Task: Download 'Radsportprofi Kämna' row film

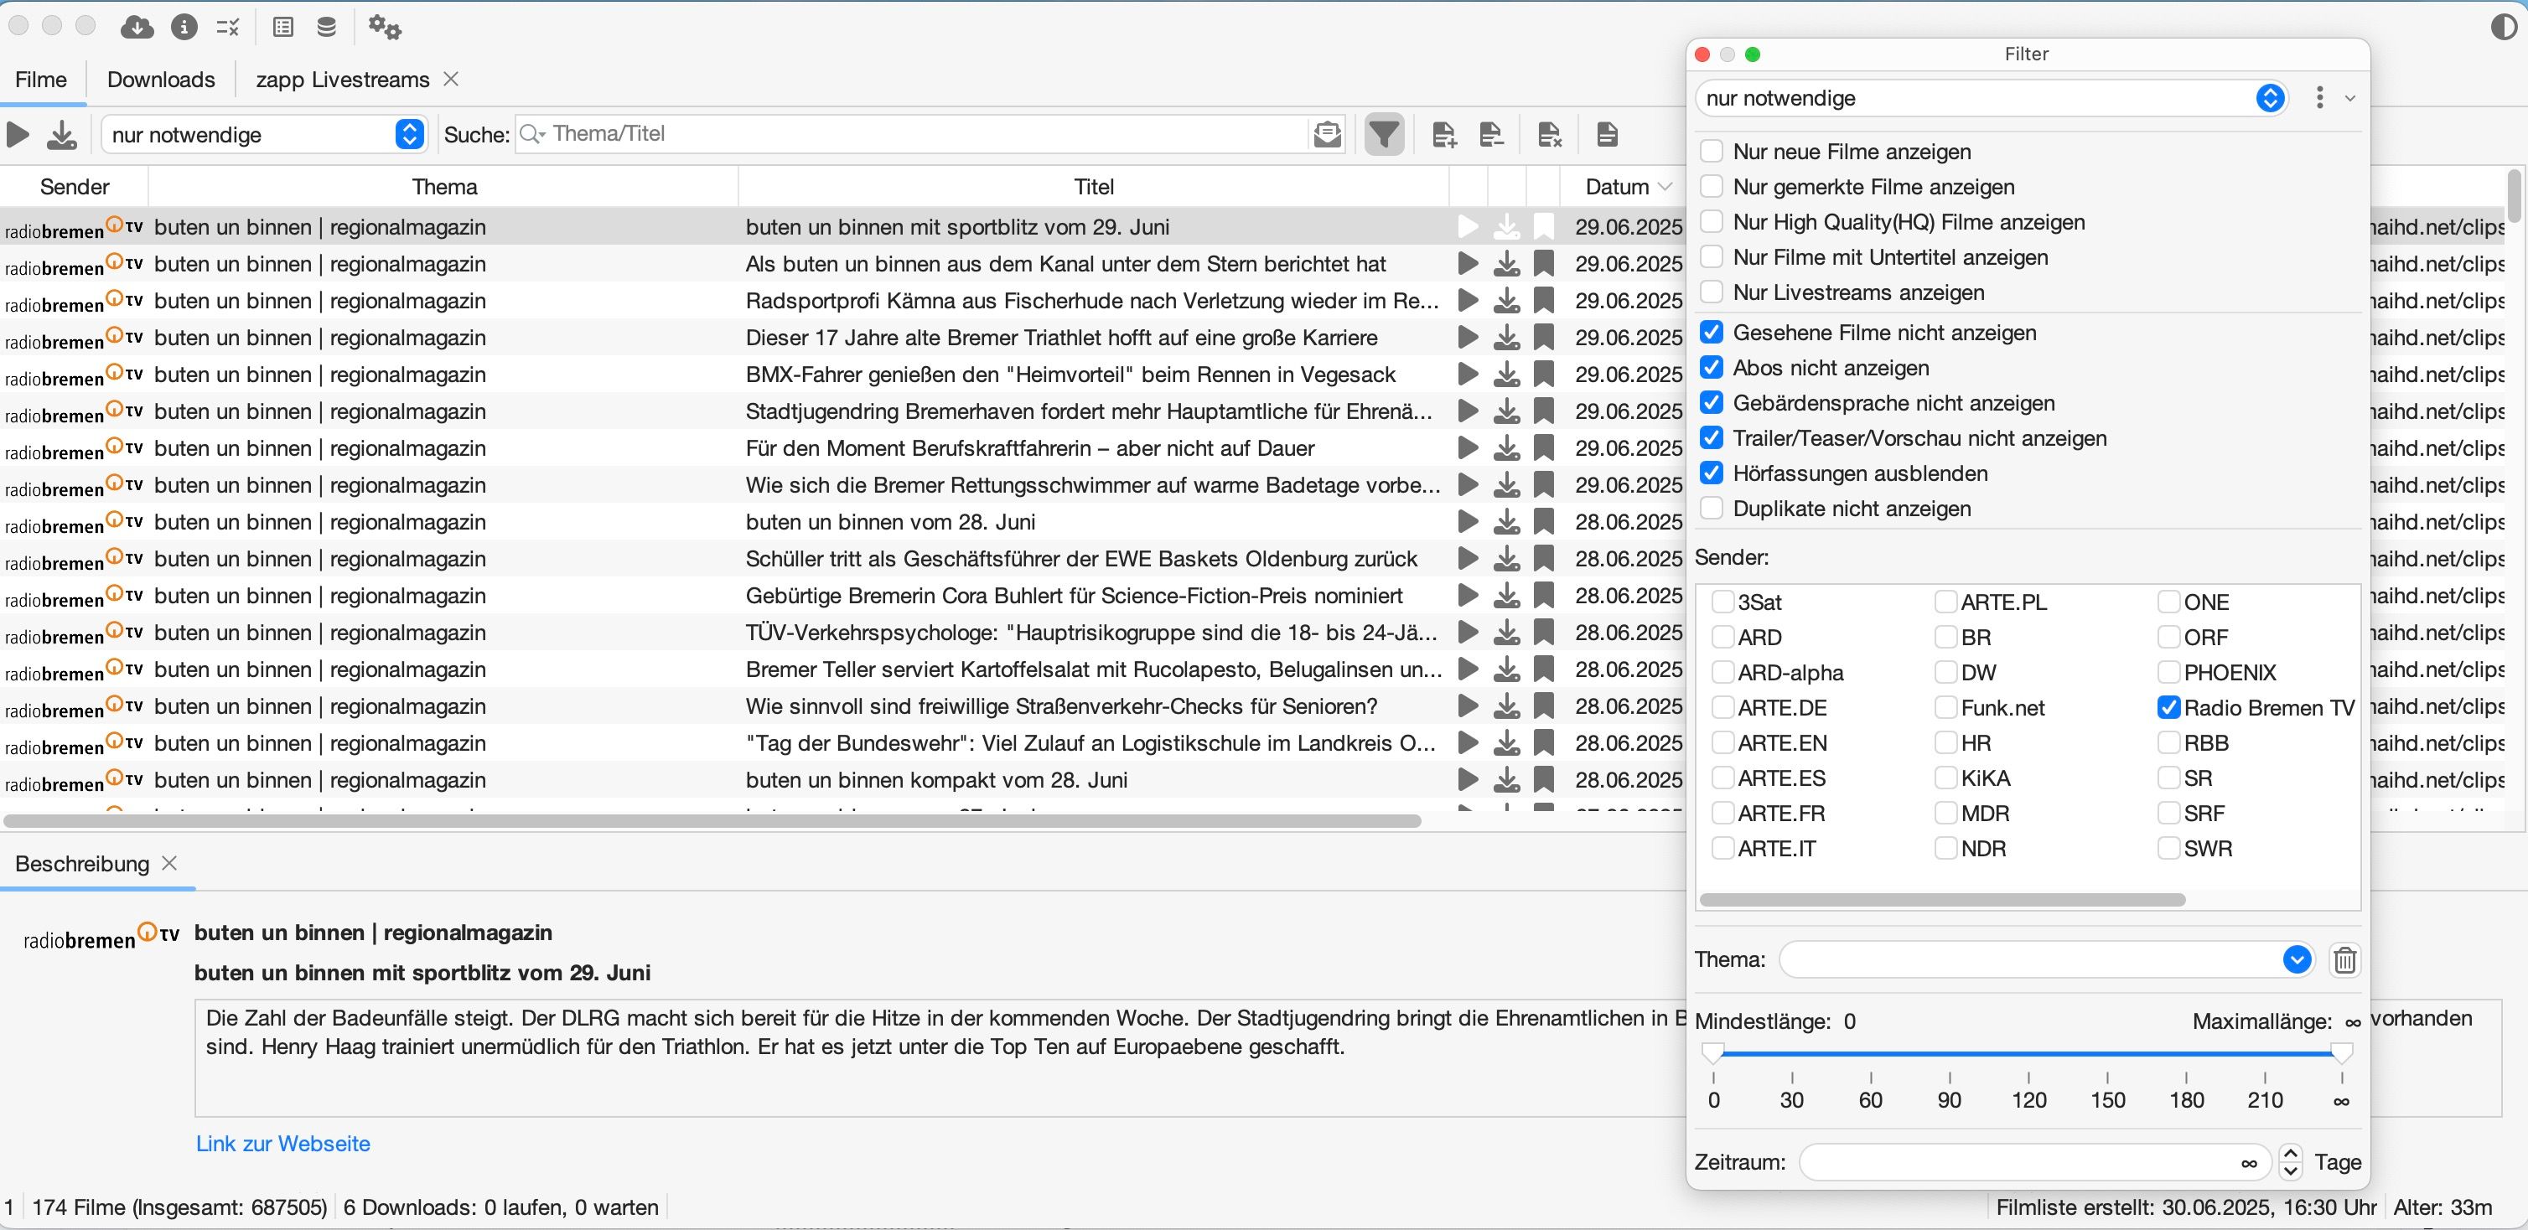Action: pyautogui.click(x=1506, y=301)
